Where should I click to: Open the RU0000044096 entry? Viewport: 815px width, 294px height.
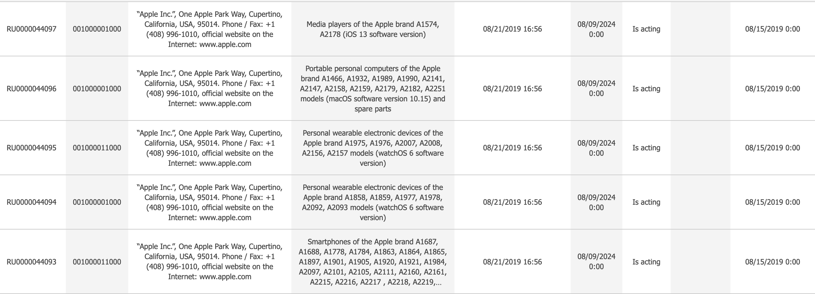32,89
